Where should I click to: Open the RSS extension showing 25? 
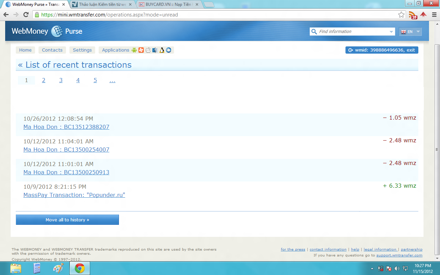(x=412, y=15)
